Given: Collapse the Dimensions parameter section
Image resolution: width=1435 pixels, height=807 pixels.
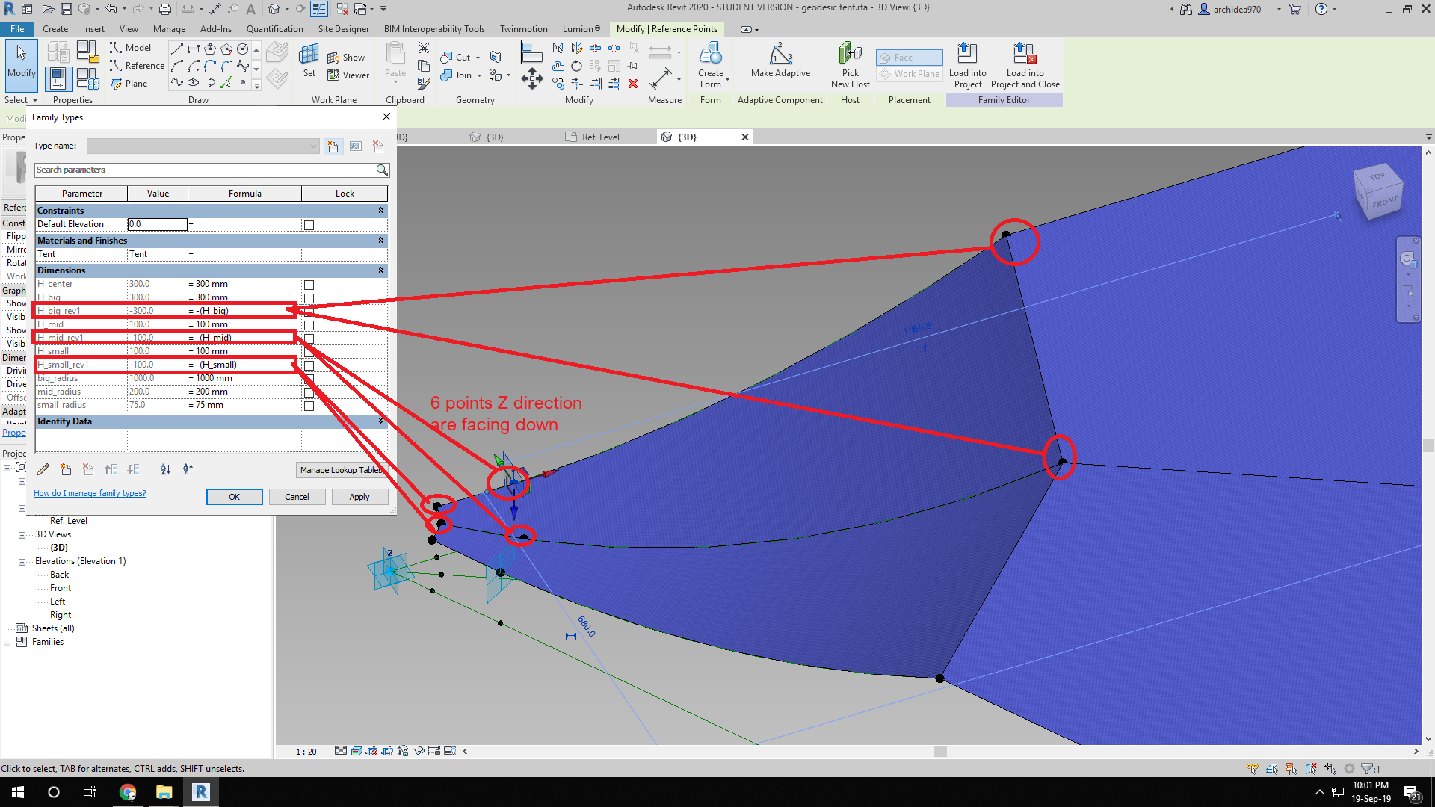Looking at the screenshot, I should click(x=381, y=270).
